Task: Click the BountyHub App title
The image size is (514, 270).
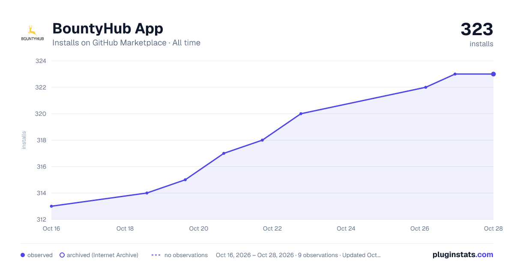Action: 108,29
